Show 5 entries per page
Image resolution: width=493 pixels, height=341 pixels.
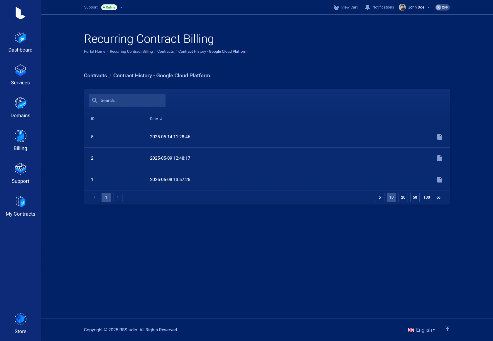[380, 197]
